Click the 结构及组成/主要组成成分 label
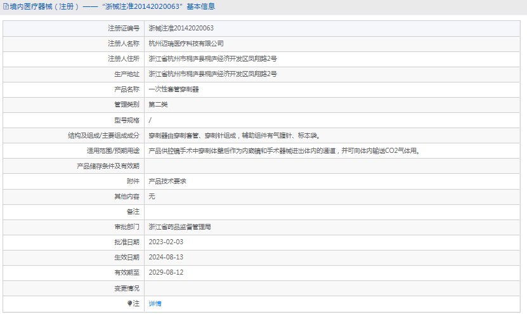Image resolution: width=527 pixels, height=314 pixels. (x=103, y=136)
